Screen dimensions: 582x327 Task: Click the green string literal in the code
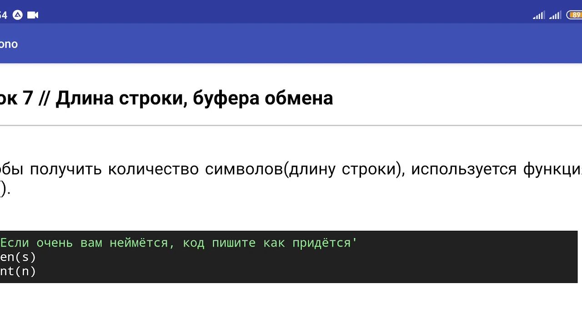(179, 243)
